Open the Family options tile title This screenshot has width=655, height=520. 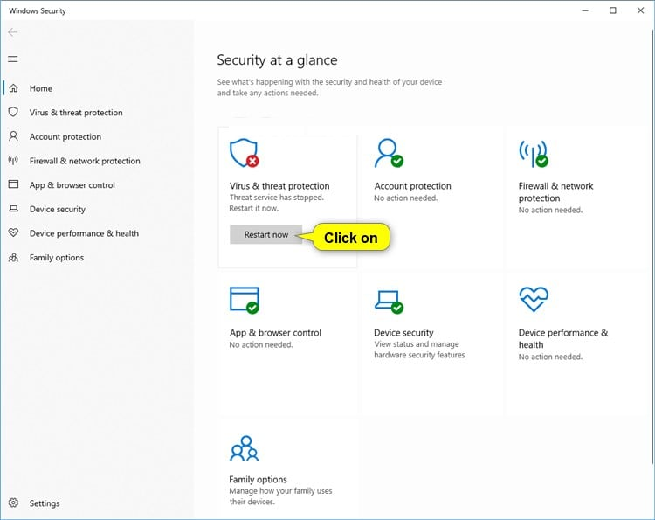point(258,480)
